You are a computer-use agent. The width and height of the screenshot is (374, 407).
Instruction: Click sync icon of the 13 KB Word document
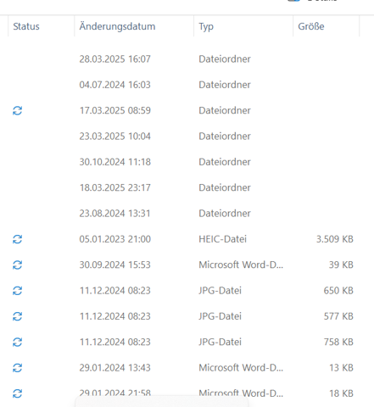point(17,368)
